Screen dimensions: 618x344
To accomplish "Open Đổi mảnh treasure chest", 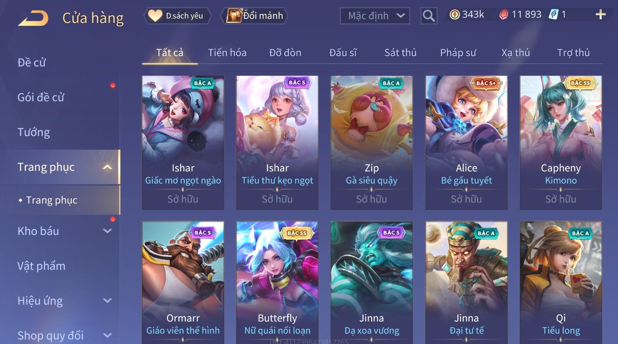I will 234,16.
